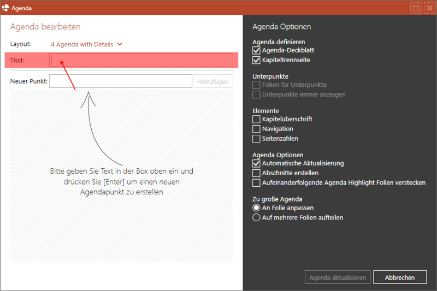
Task: Toggle the Kapiteltrennseite checkbox
Action: point(257,60)
